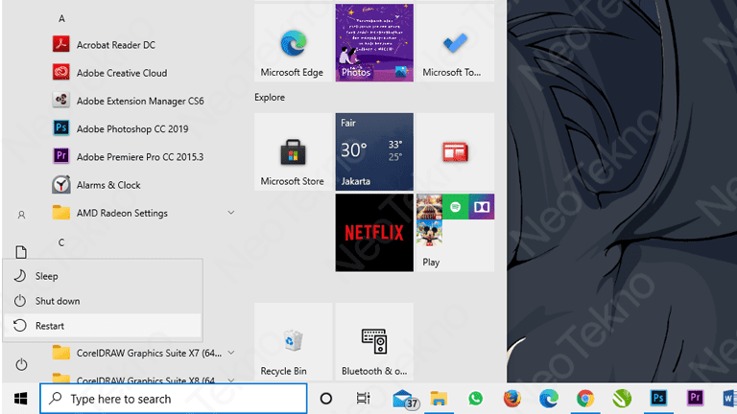Click the Type here to search box
Viewport: 737px width, 414px height.
[174, 399]
